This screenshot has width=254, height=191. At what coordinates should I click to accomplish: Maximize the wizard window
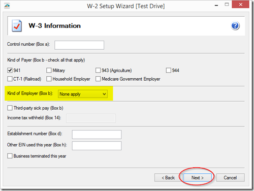coord(227,5)
